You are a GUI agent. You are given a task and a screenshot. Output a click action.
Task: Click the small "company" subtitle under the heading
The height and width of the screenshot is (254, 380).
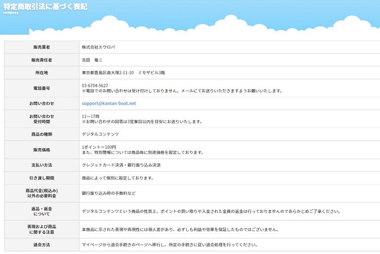pyautogui.click(x=11, y=13)
